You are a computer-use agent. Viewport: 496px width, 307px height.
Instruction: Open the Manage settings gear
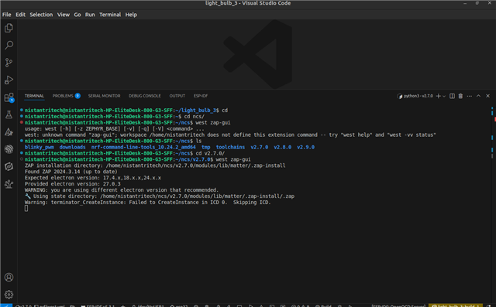[x=9, y=295]
